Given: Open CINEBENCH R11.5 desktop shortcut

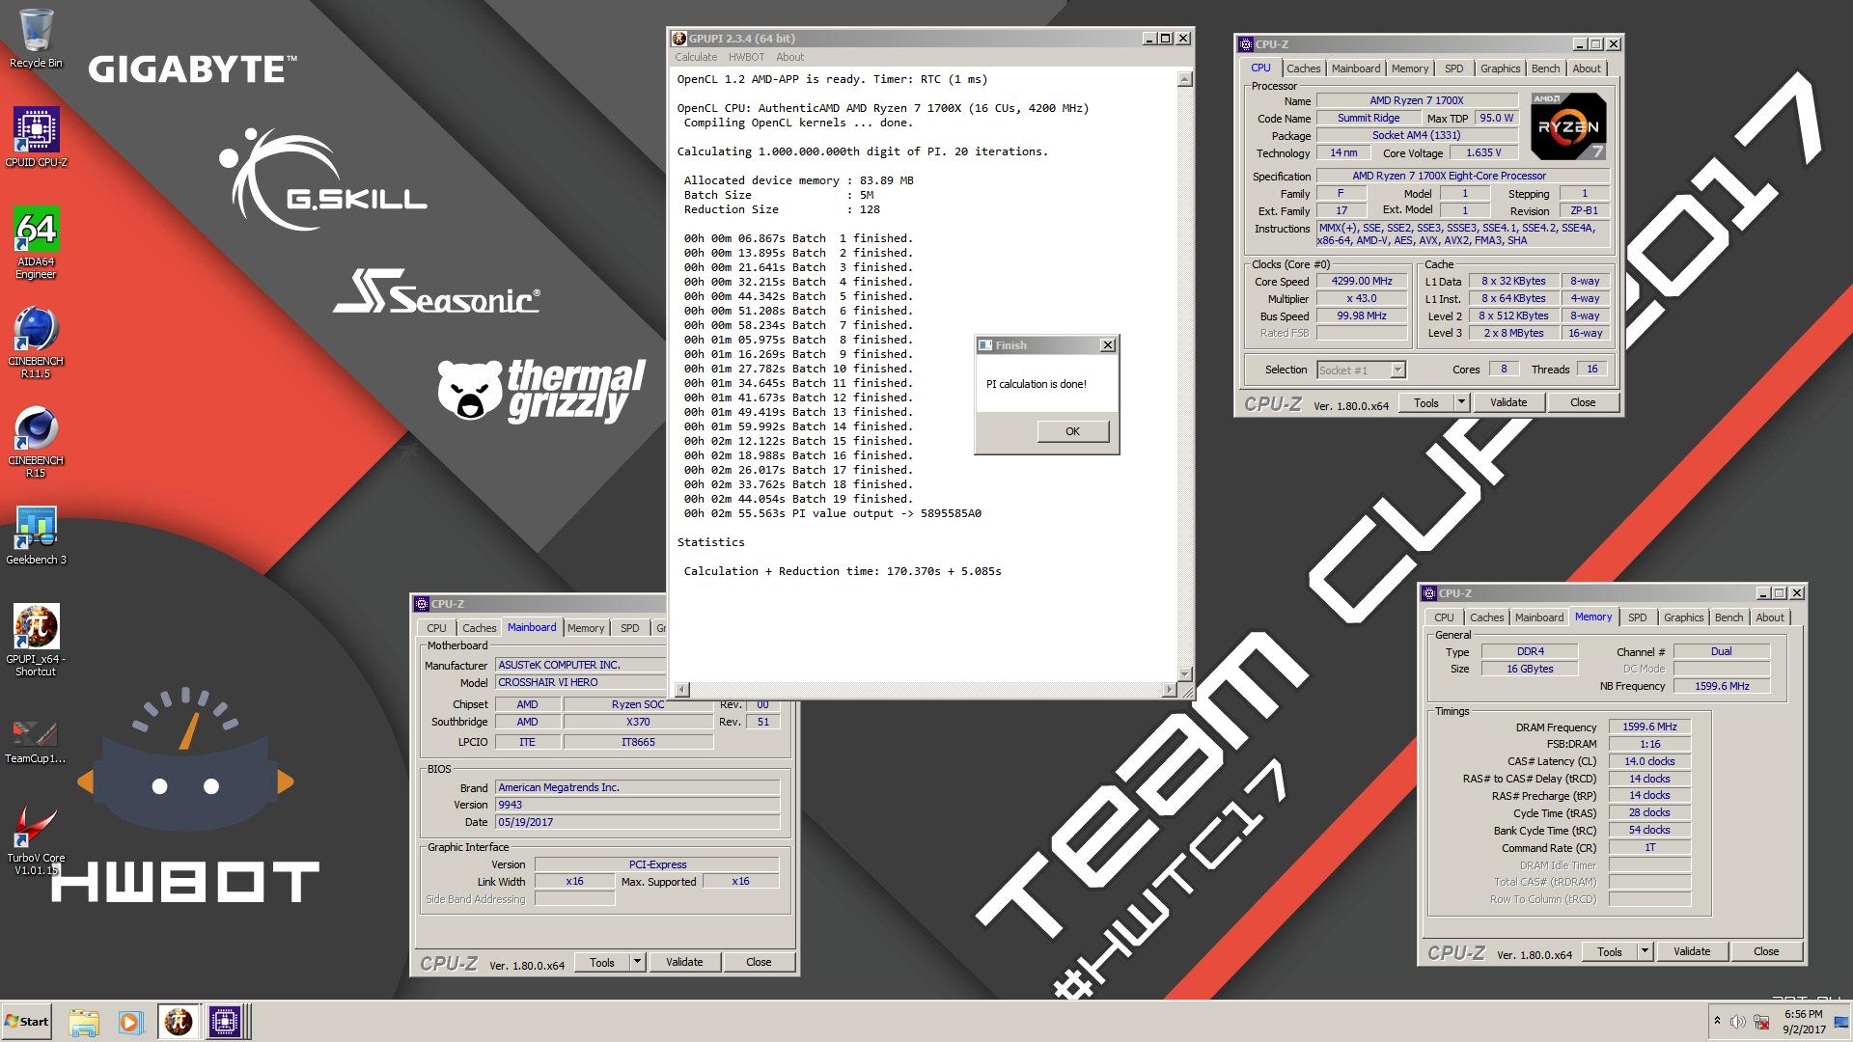Looking at the screenshot, I should pos(36,343).
